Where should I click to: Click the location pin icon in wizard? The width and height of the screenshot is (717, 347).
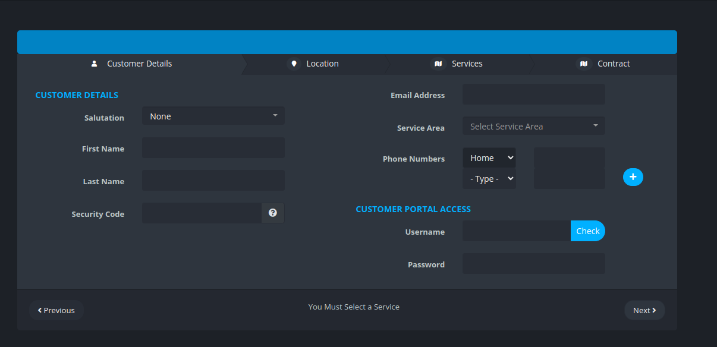point(293,64)
